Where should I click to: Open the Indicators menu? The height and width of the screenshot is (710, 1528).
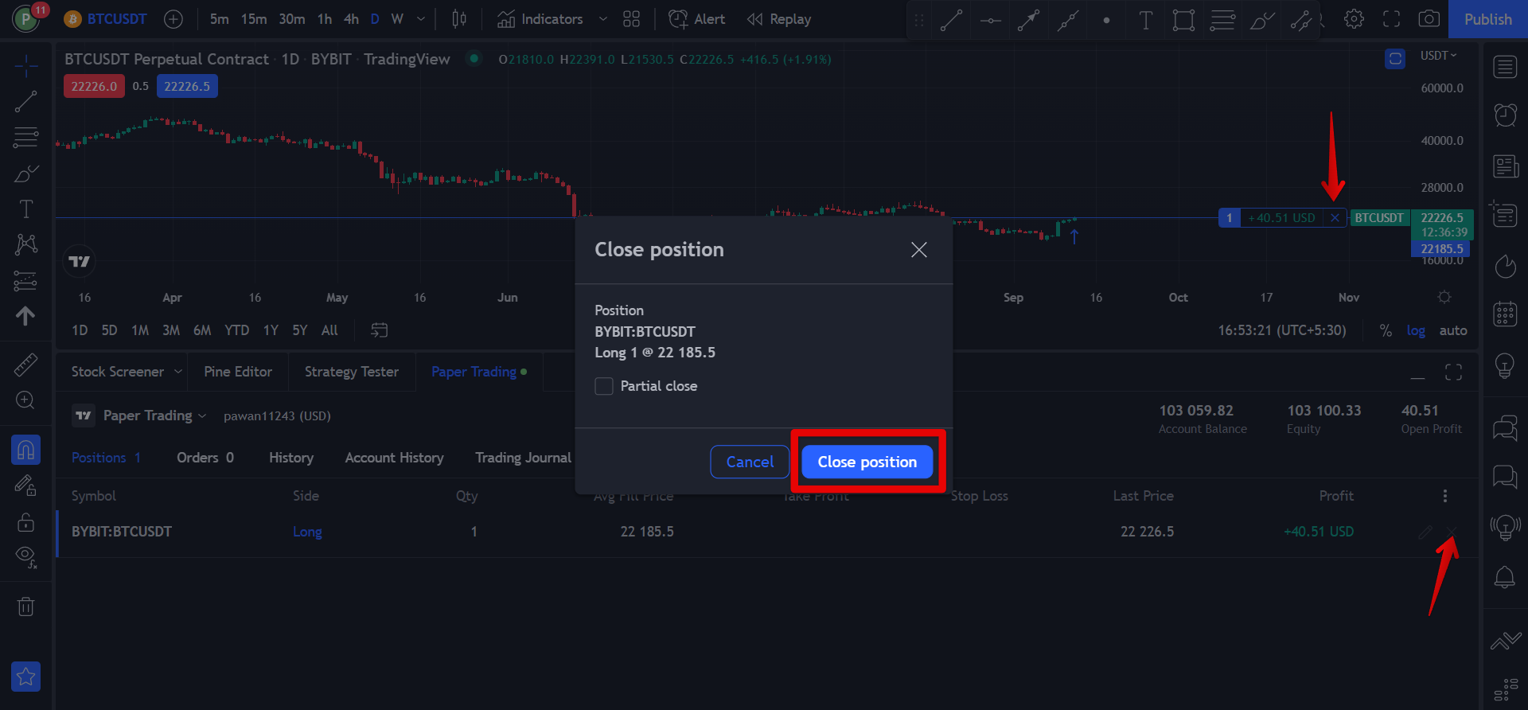[x=540, y=19]
